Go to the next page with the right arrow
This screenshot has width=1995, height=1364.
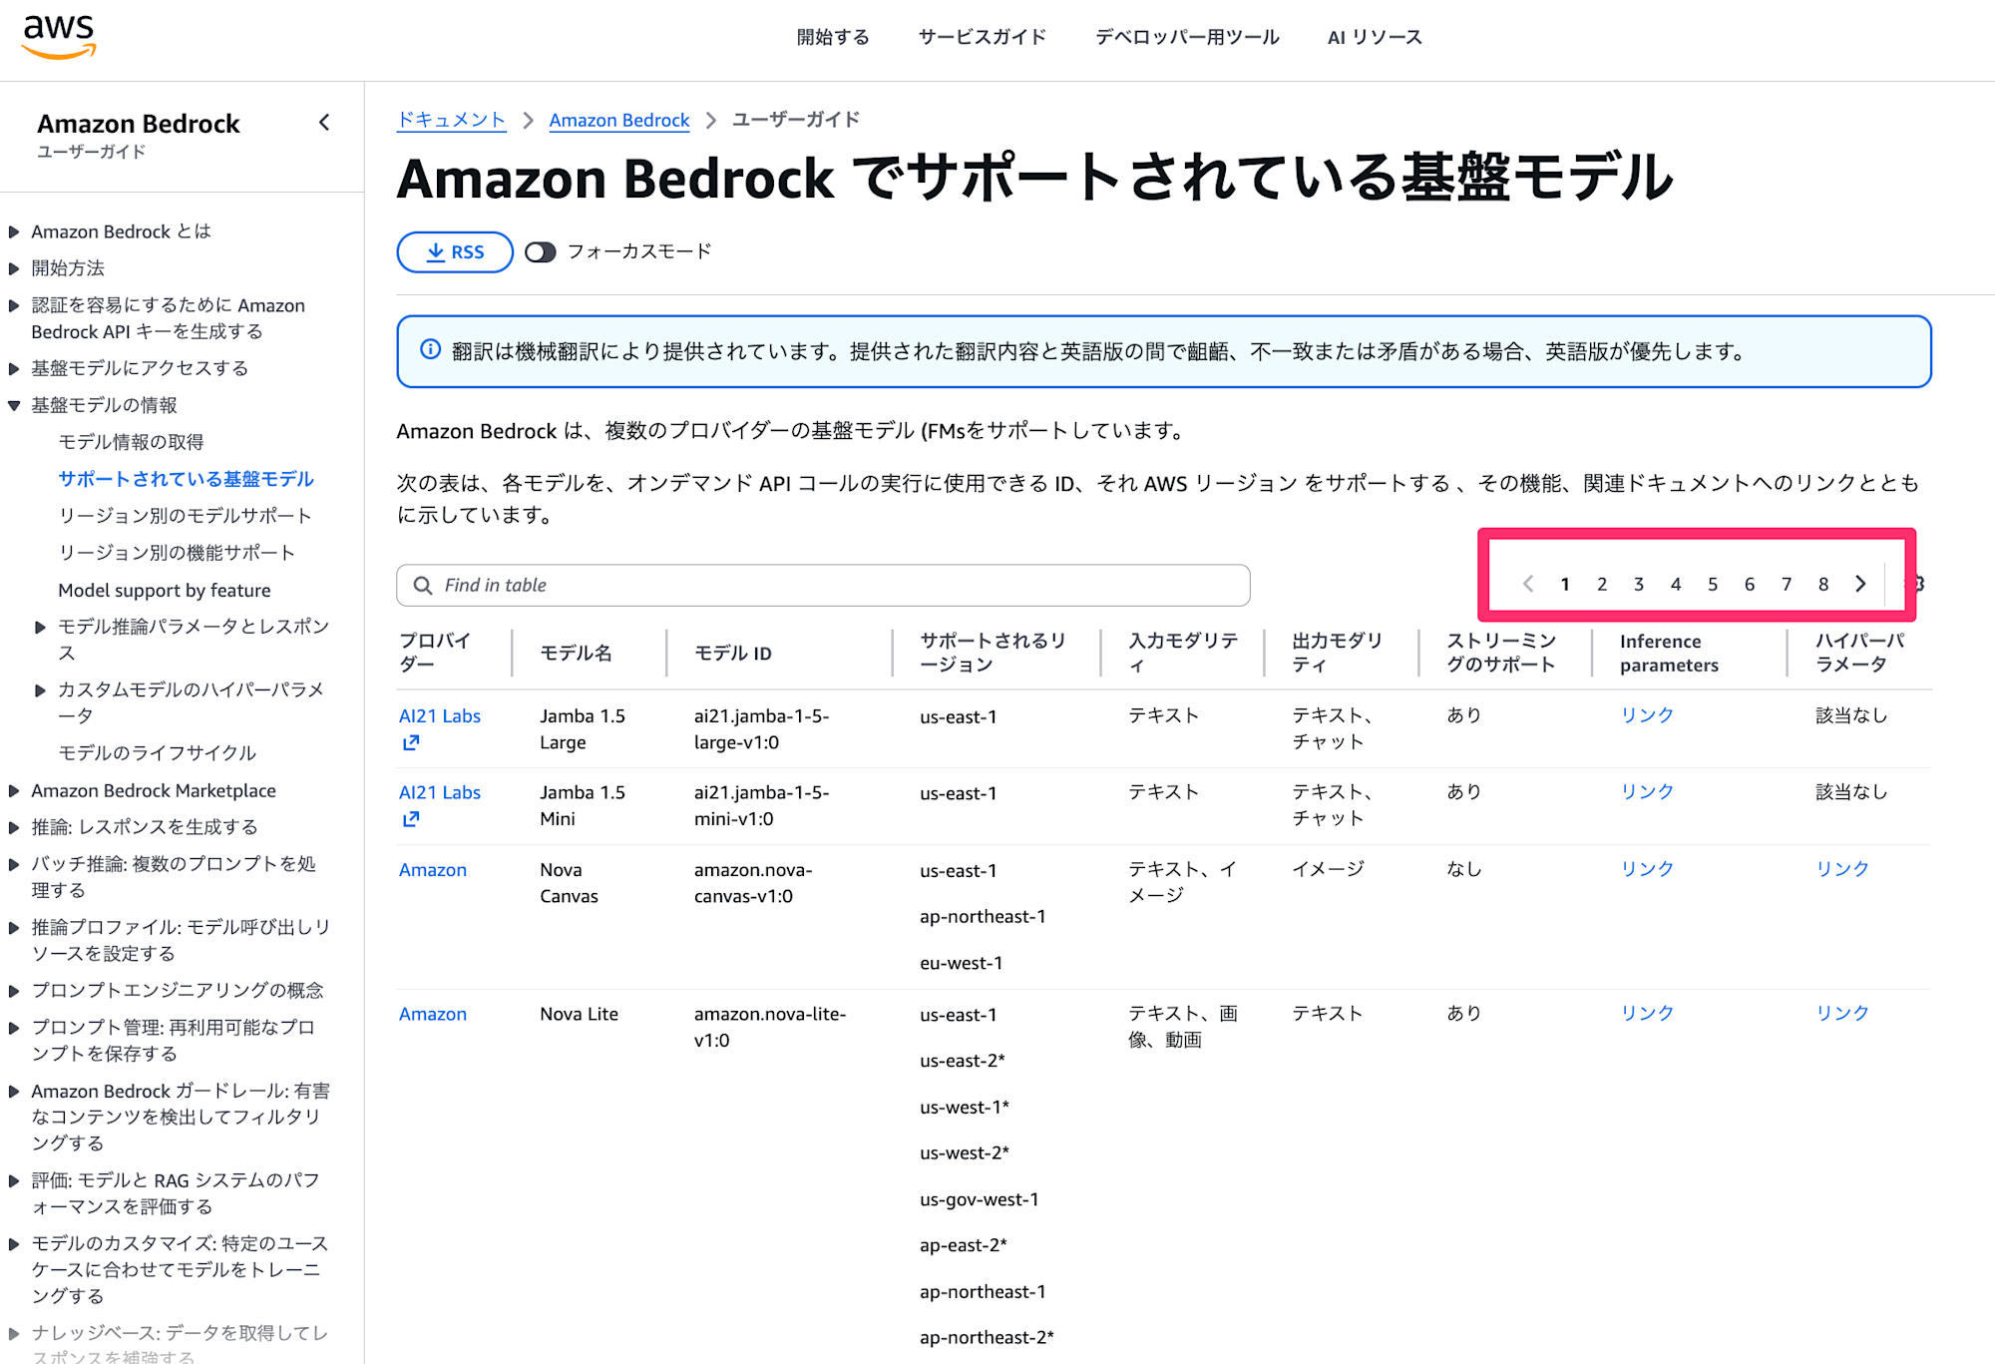[1859, 584]
